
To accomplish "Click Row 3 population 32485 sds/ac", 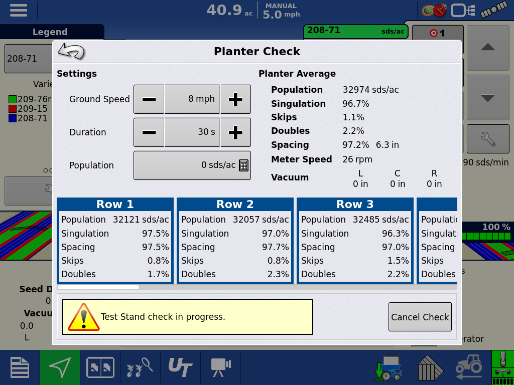I will coord(381,220).
